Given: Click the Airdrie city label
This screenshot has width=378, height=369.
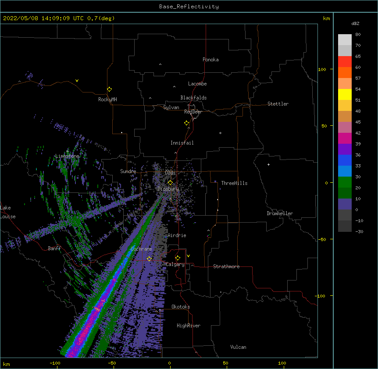Looking at the screenshot, I should (177, 235).
